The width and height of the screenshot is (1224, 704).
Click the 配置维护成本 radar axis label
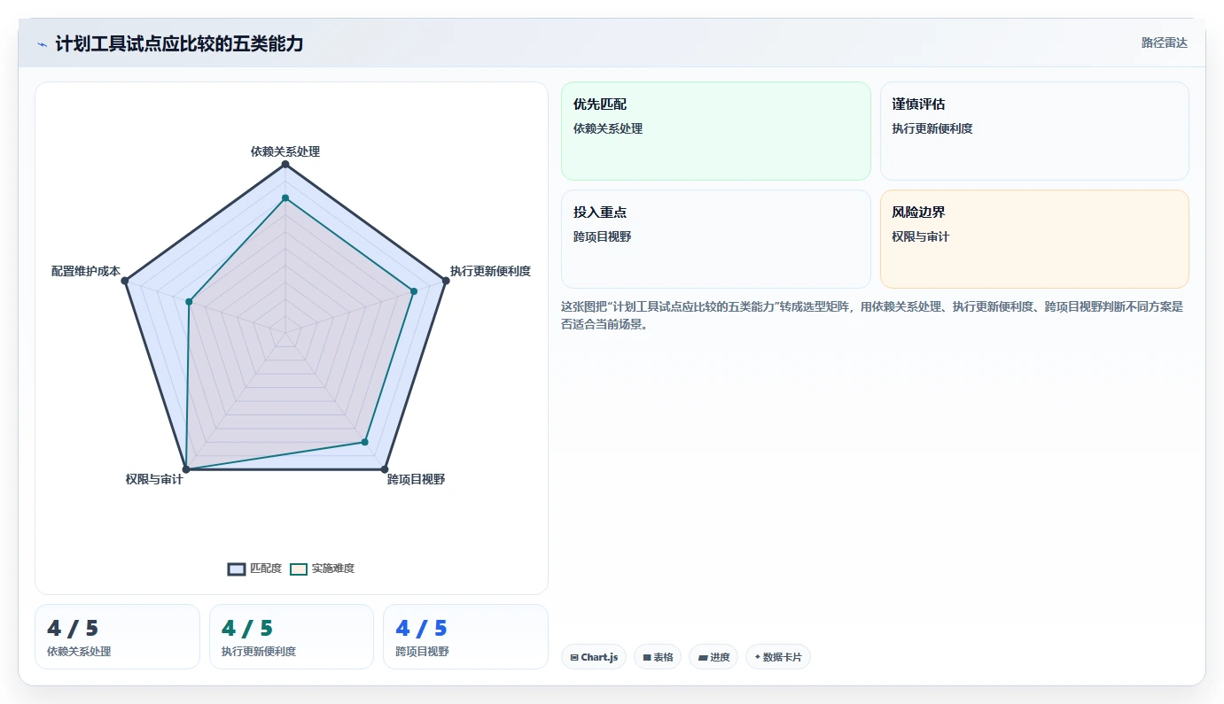click(85, 271)
